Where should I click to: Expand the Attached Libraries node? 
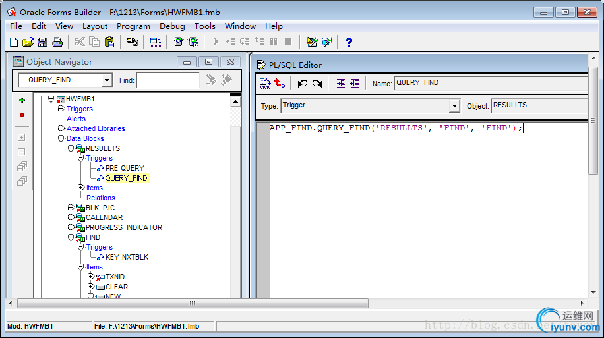[x=61, y=128]
